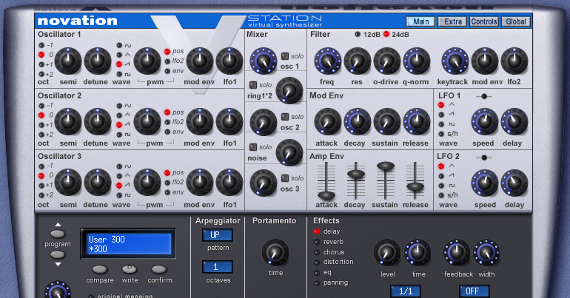570x298 pixels.
Task: Open the Extra tab
Action: coord(452,21)
